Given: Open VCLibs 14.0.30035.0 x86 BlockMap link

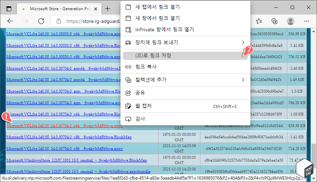Looking at the screenshot, I should [63, 45].
